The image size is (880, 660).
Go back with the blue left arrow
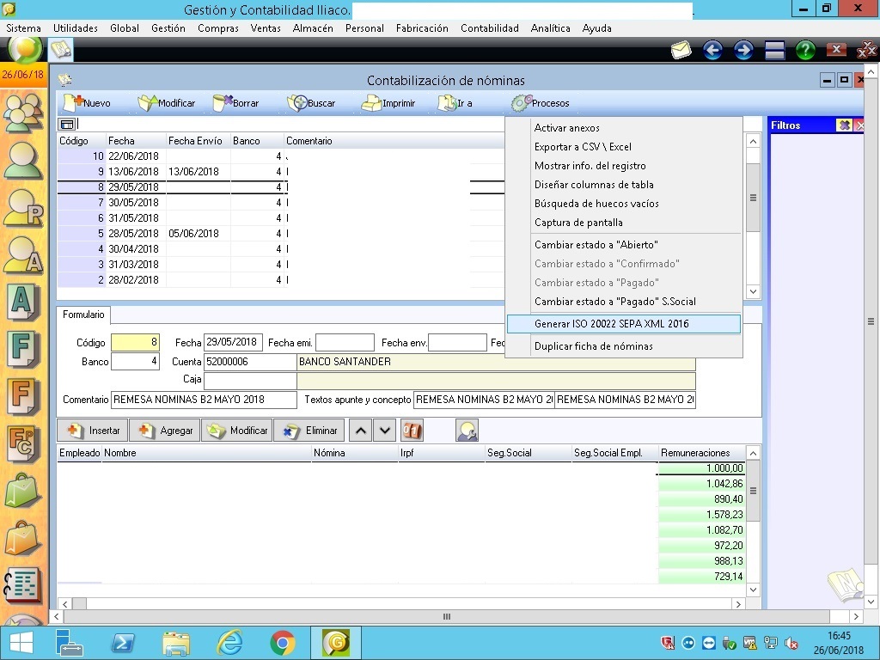coord(712,50)
